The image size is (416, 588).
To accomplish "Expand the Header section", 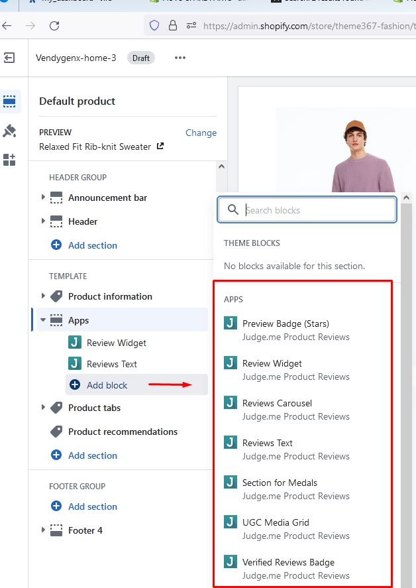I will pyautogui.click(x=43, y=221).
